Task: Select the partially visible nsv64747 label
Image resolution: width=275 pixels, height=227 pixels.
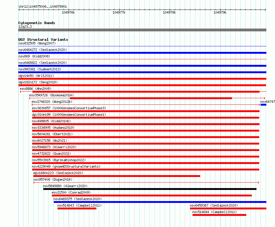Action: tap(268, 102)
